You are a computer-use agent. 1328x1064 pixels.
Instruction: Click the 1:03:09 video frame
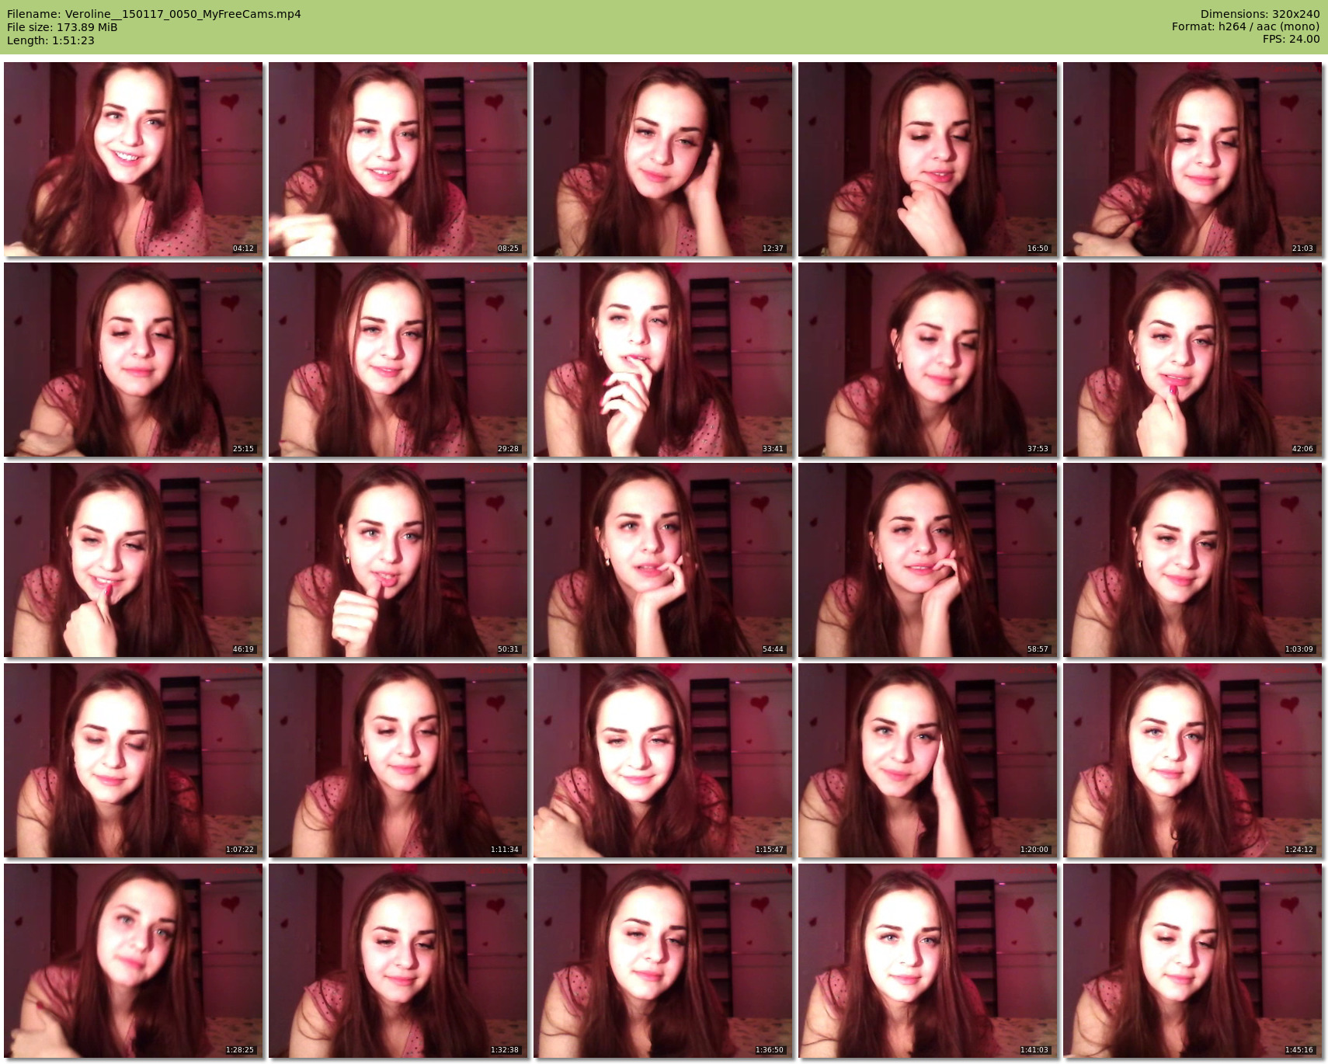point(1192,560)
